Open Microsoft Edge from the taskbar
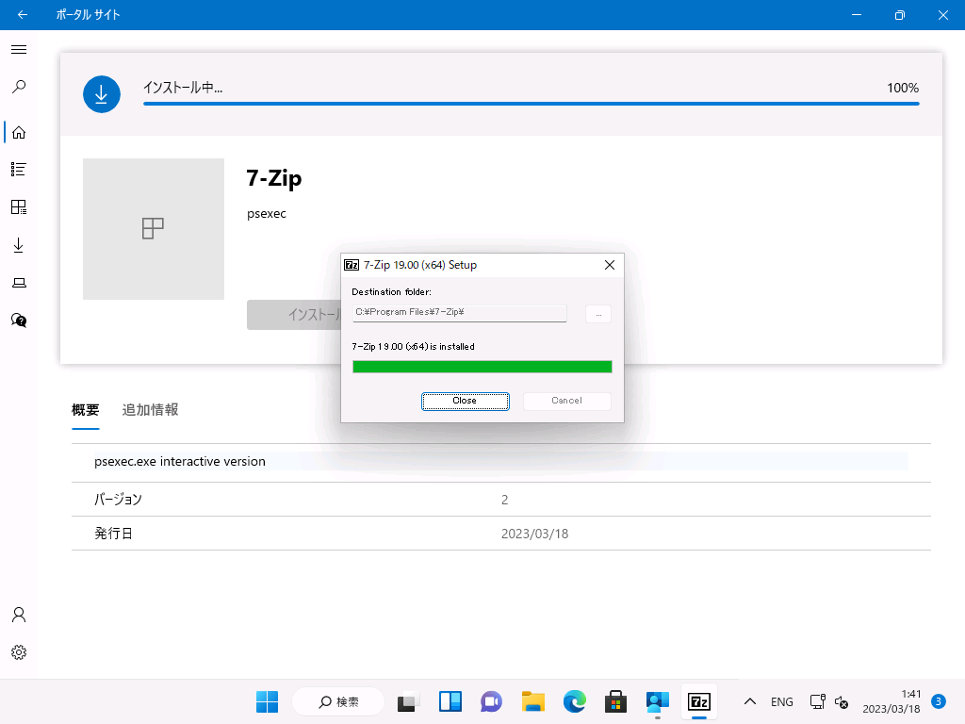Viewport: 965px width, 724px height. (x=574, y=701)
